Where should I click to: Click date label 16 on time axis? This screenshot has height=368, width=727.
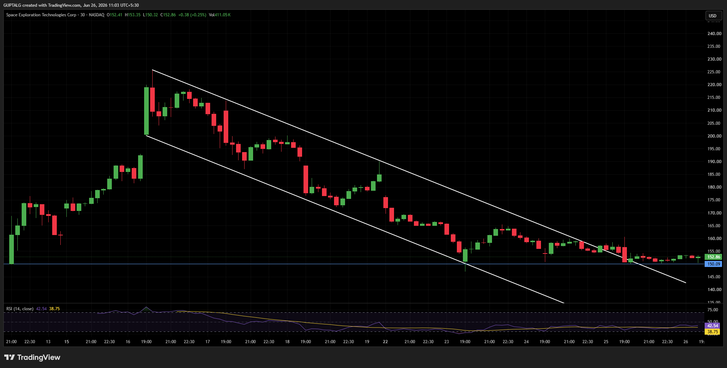128,342
